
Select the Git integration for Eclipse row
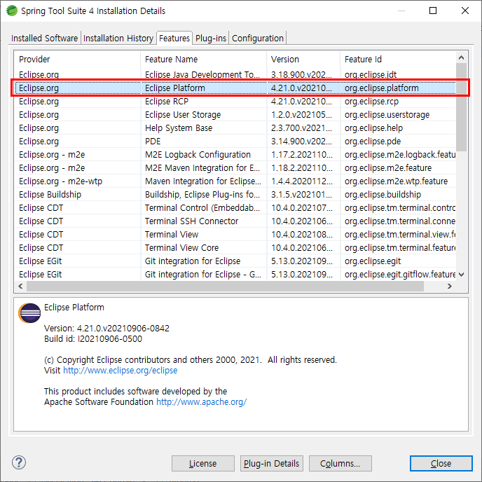[235, 261]
